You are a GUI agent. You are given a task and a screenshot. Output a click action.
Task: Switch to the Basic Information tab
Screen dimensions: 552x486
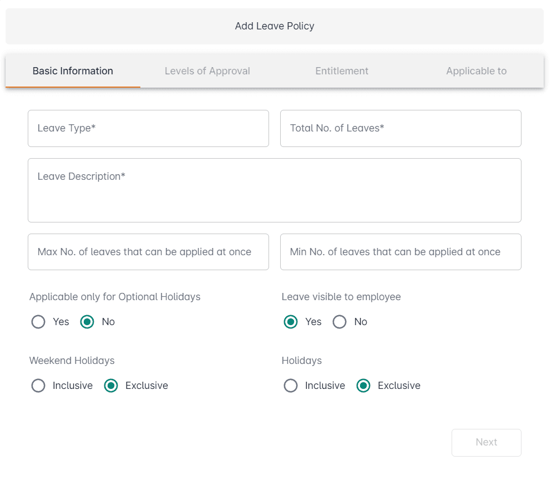73,71
